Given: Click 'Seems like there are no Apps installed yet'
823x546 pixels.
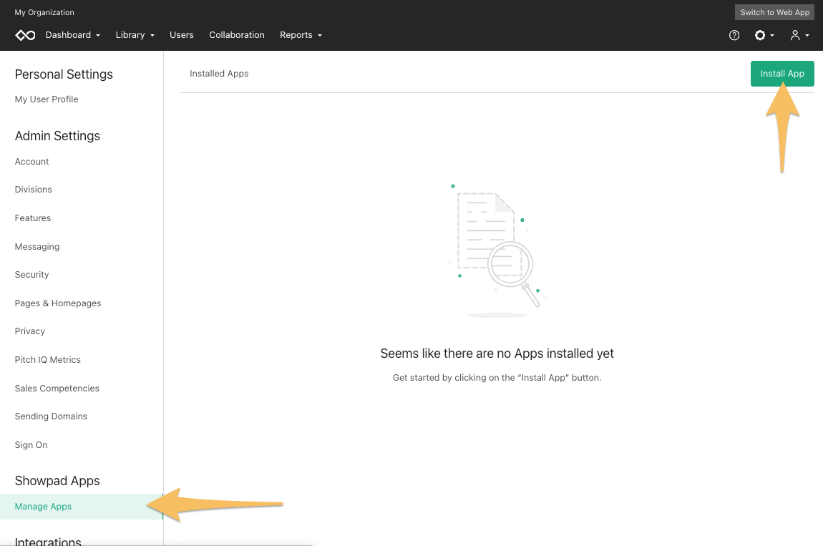Looking at the screenshot, I should coord(497,354).
